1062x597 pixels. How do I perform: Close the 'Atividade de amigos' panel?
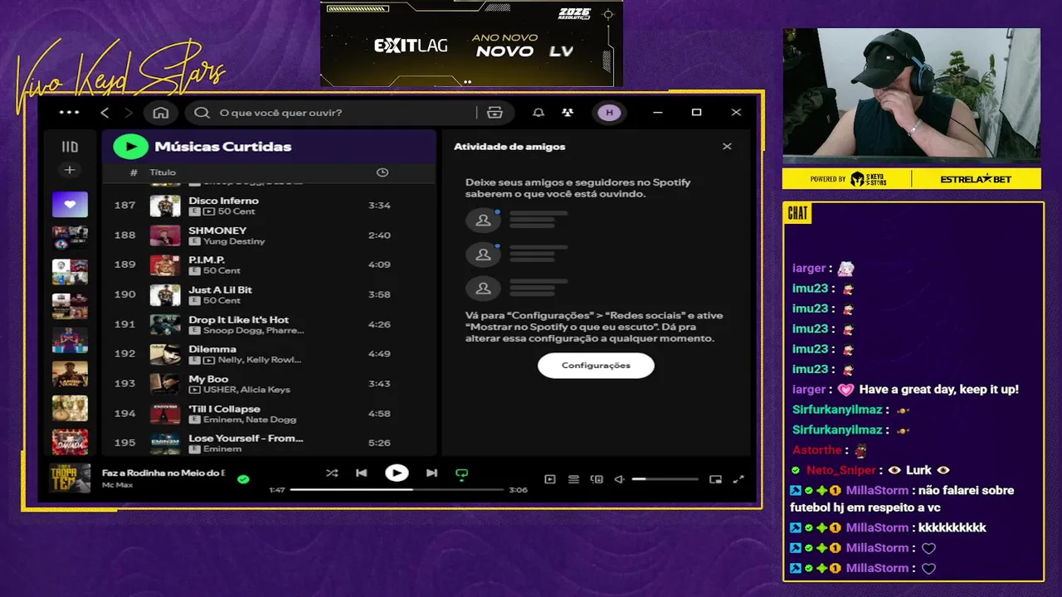[x=727, y=147]
